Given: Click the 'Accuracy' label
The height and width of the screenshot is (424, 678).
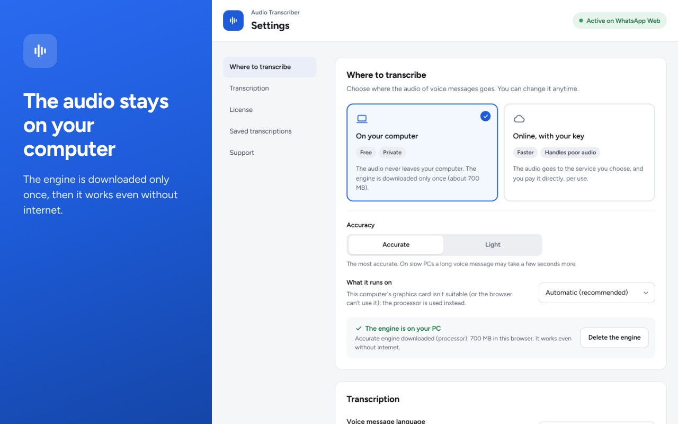Looking at the screenshot, I should pyautogui.click(x=360, y=225).
